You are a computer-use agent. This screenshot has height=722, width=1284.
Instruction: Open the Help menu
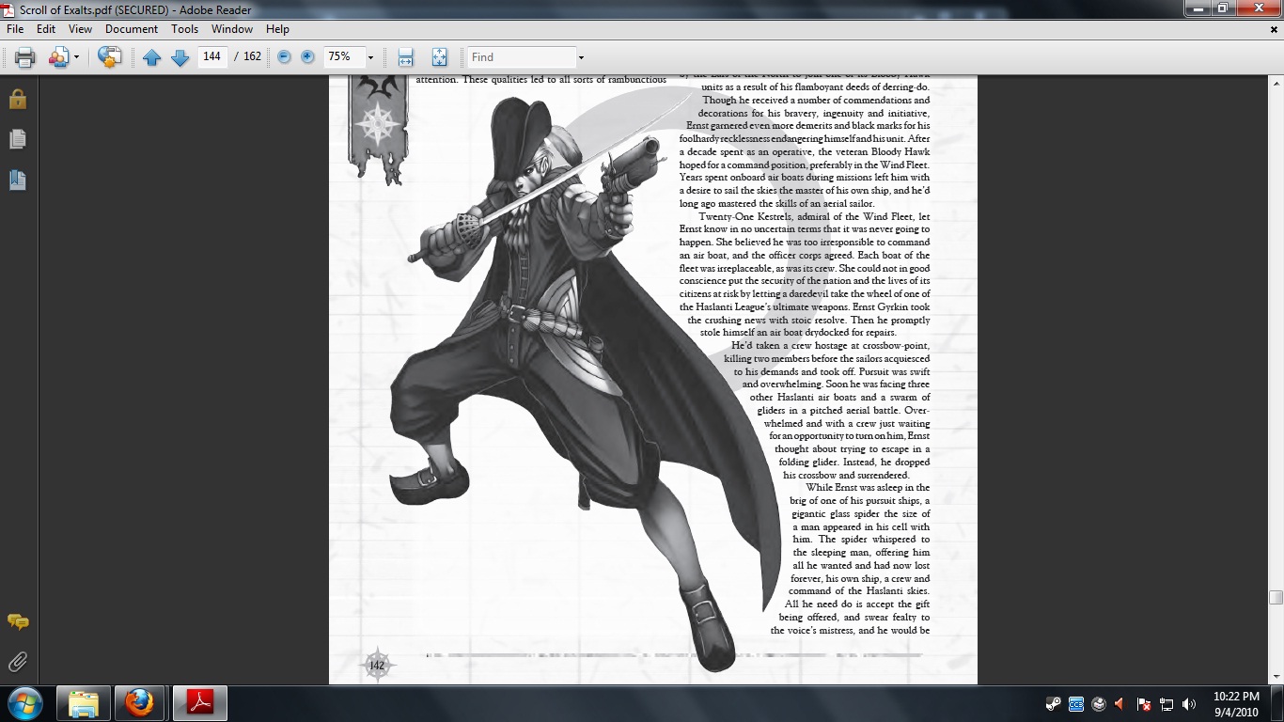click(x=277, y=29)
